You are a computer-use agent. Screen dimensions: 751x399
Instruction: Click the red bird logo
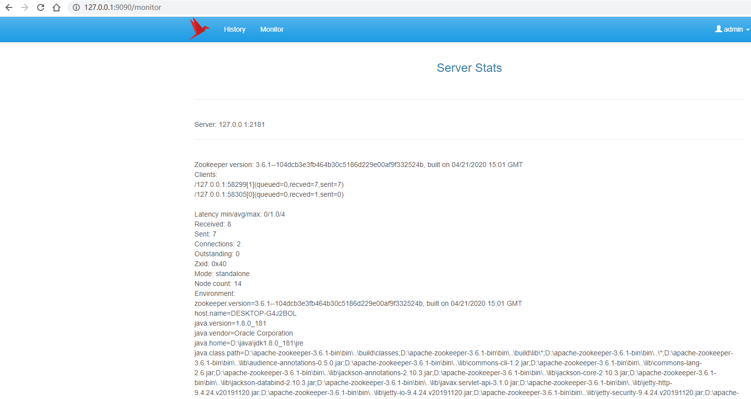click(x=199, y=29)
